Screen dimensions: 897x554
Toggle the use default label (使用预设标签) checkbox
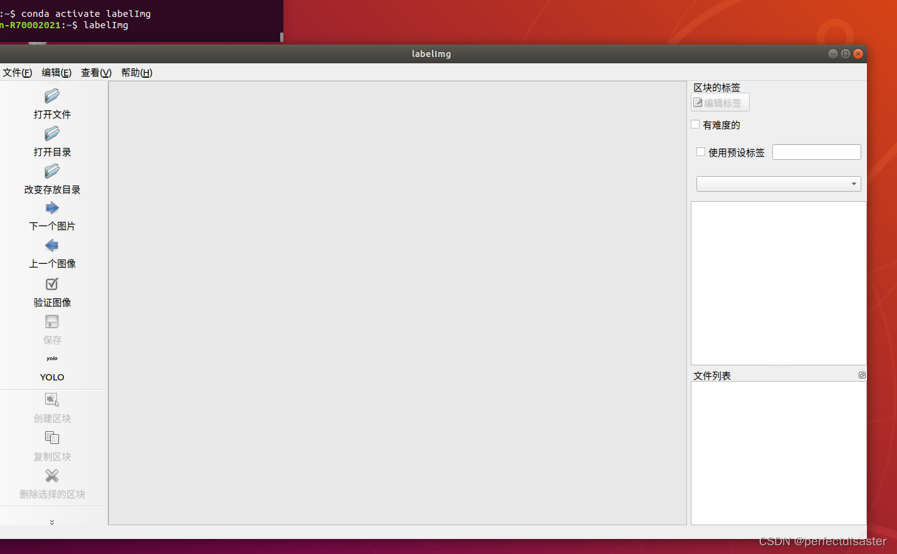click(701, 152)
